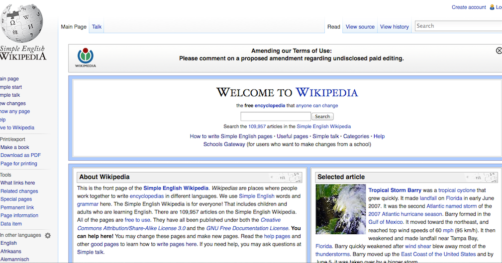Image resolution: width=502 pixels, height=263 pixels.
Task: Open the 'help pages' link
Action: point(277,236)
